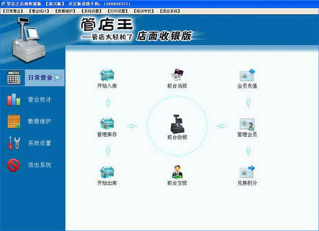The width and height of the screenshot is (319, 231).
Task: Click the red prohibition icon for 退出系统
Action: [x=13, y=165]
